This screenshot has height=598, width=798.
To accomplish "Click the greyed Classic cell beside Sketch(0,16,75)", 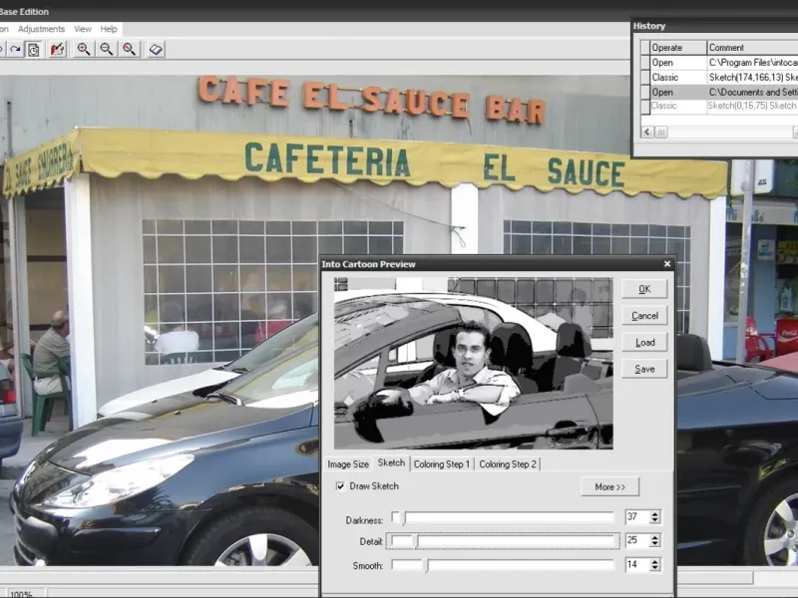I will pyautogui.click(x=678, y=106).
